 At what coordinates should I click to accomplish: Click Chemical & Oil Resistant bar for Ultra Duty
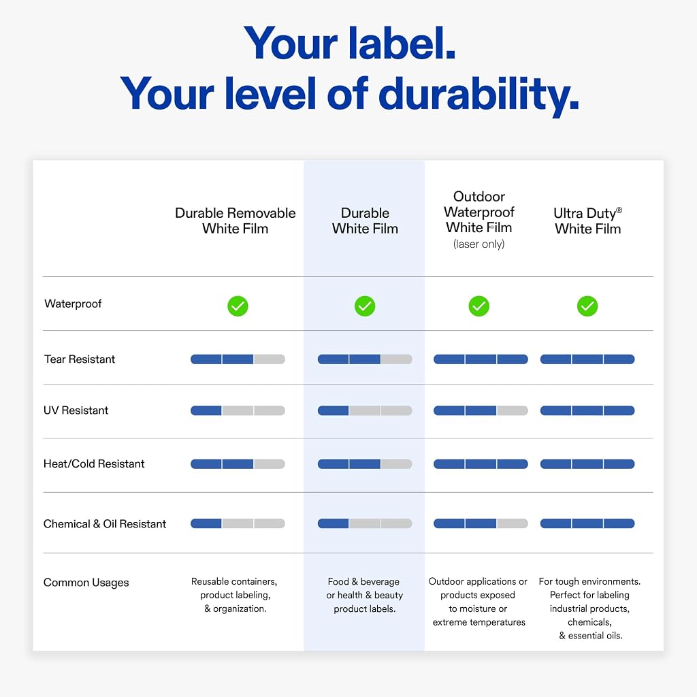tap(587, 523)
